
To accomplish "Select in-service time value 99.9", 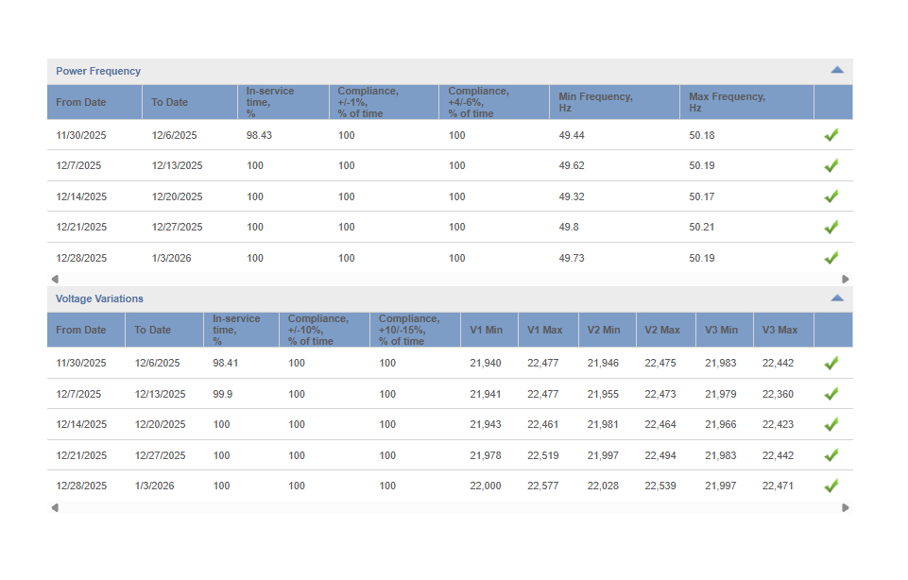I will pyautogui.click(x=222, y=394).
